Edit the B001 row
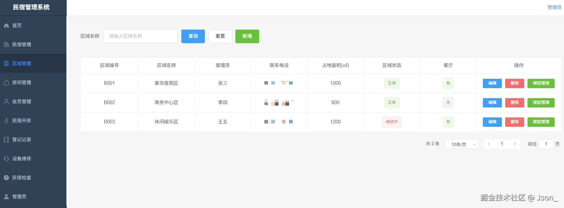564x208 pixels. coord(492,83)
